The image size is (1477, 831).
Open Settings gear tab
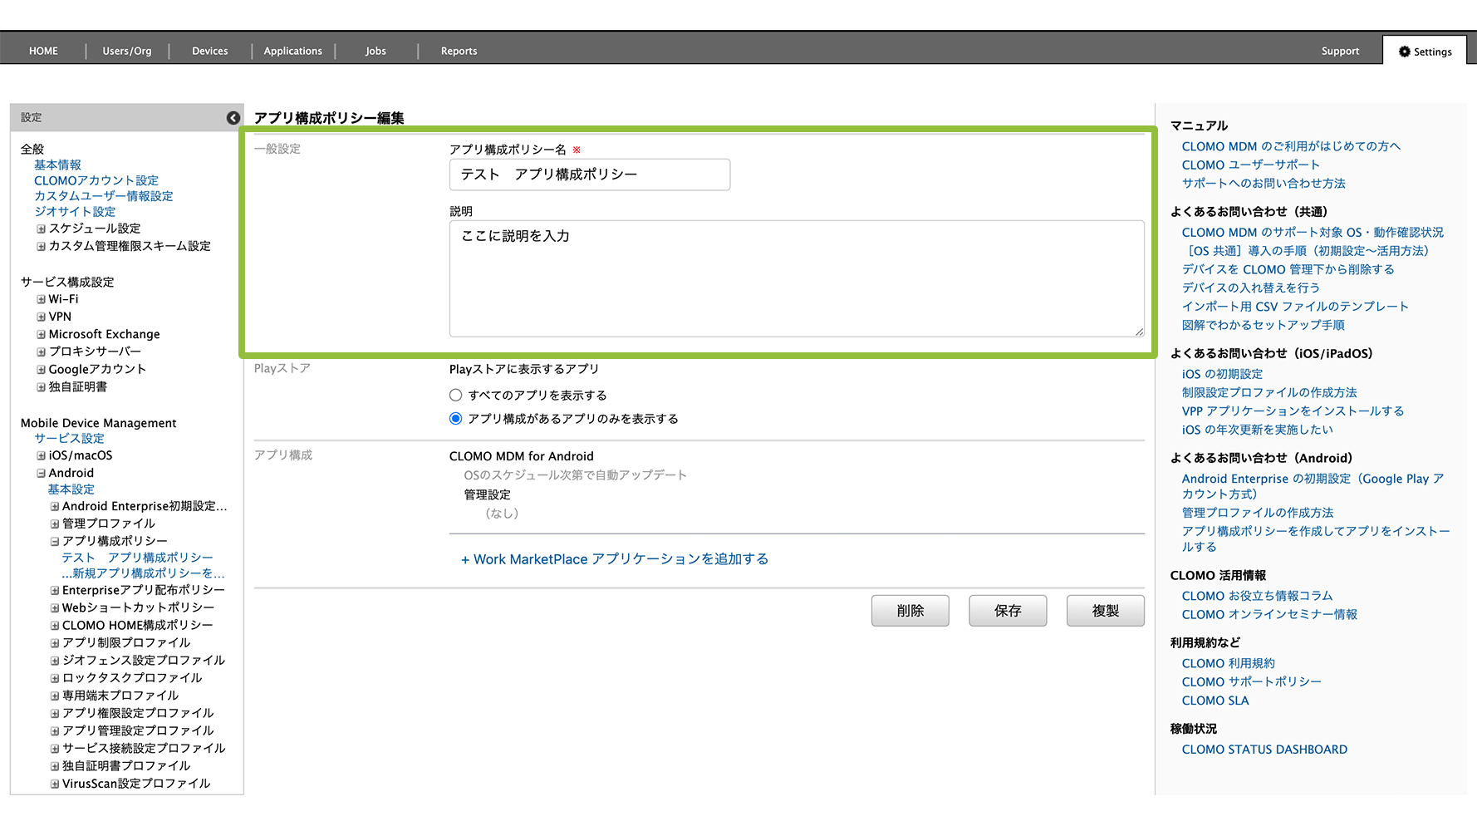click(1425, 52)
